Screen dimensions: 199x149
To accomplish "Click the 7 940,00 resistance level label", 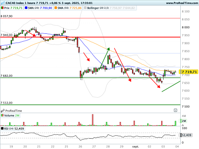I will [6, 35].
